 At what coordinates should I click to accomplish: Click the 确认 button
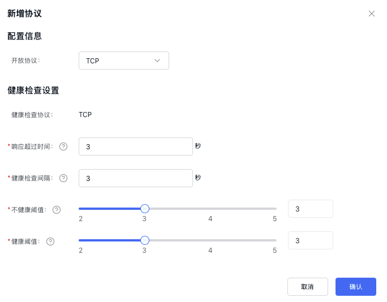[x=355, y=287]
